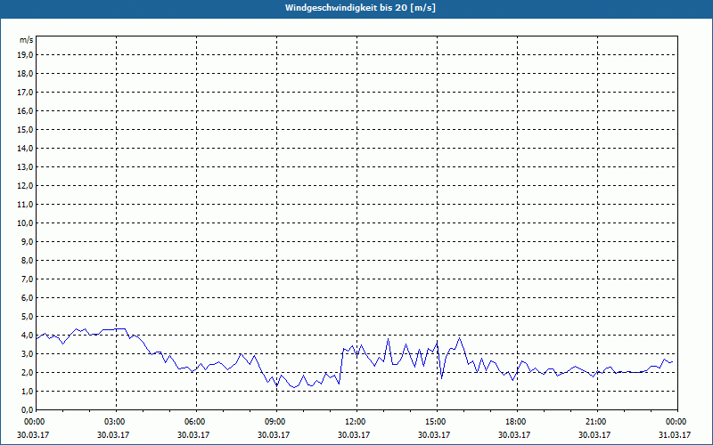The height and width of the screenshot is (445, 713).
Task: Click the "18:00" time label
Action: point(517,422)
